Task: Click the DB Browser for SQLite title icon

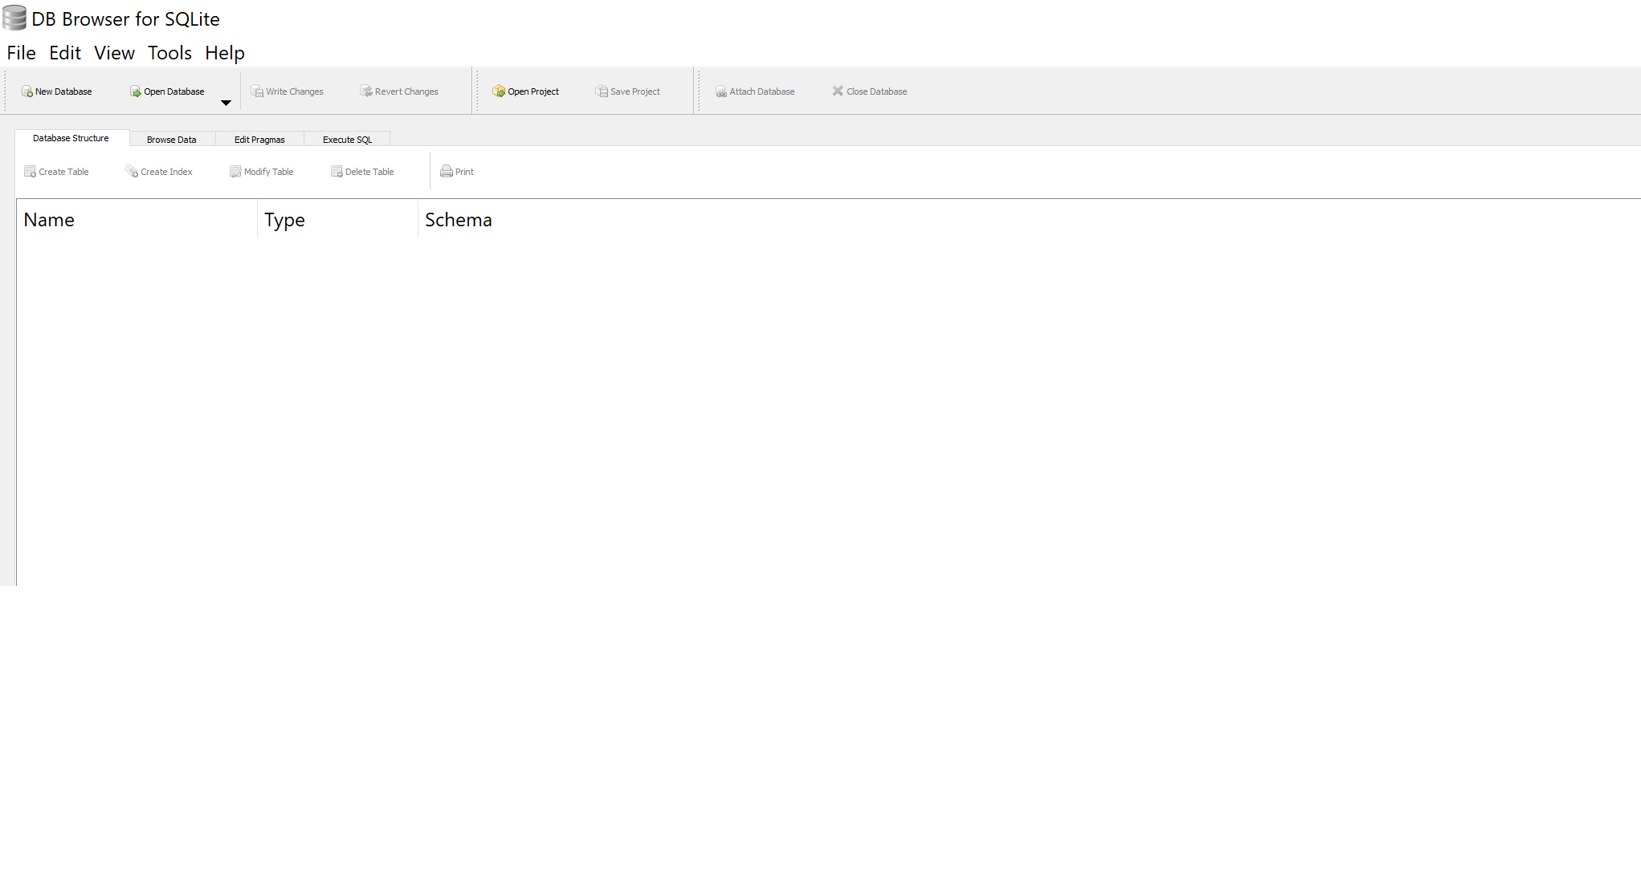Action: (x=14, y=18)
